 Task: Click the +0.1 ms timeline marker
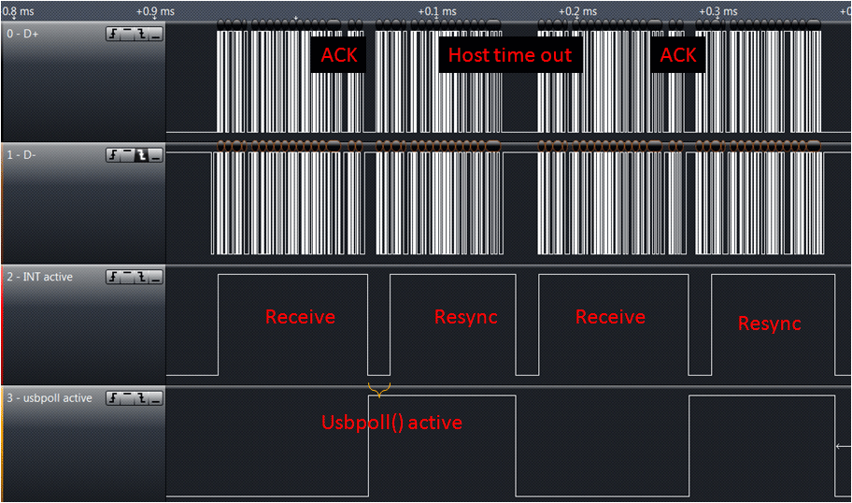[x=436, y=11]
